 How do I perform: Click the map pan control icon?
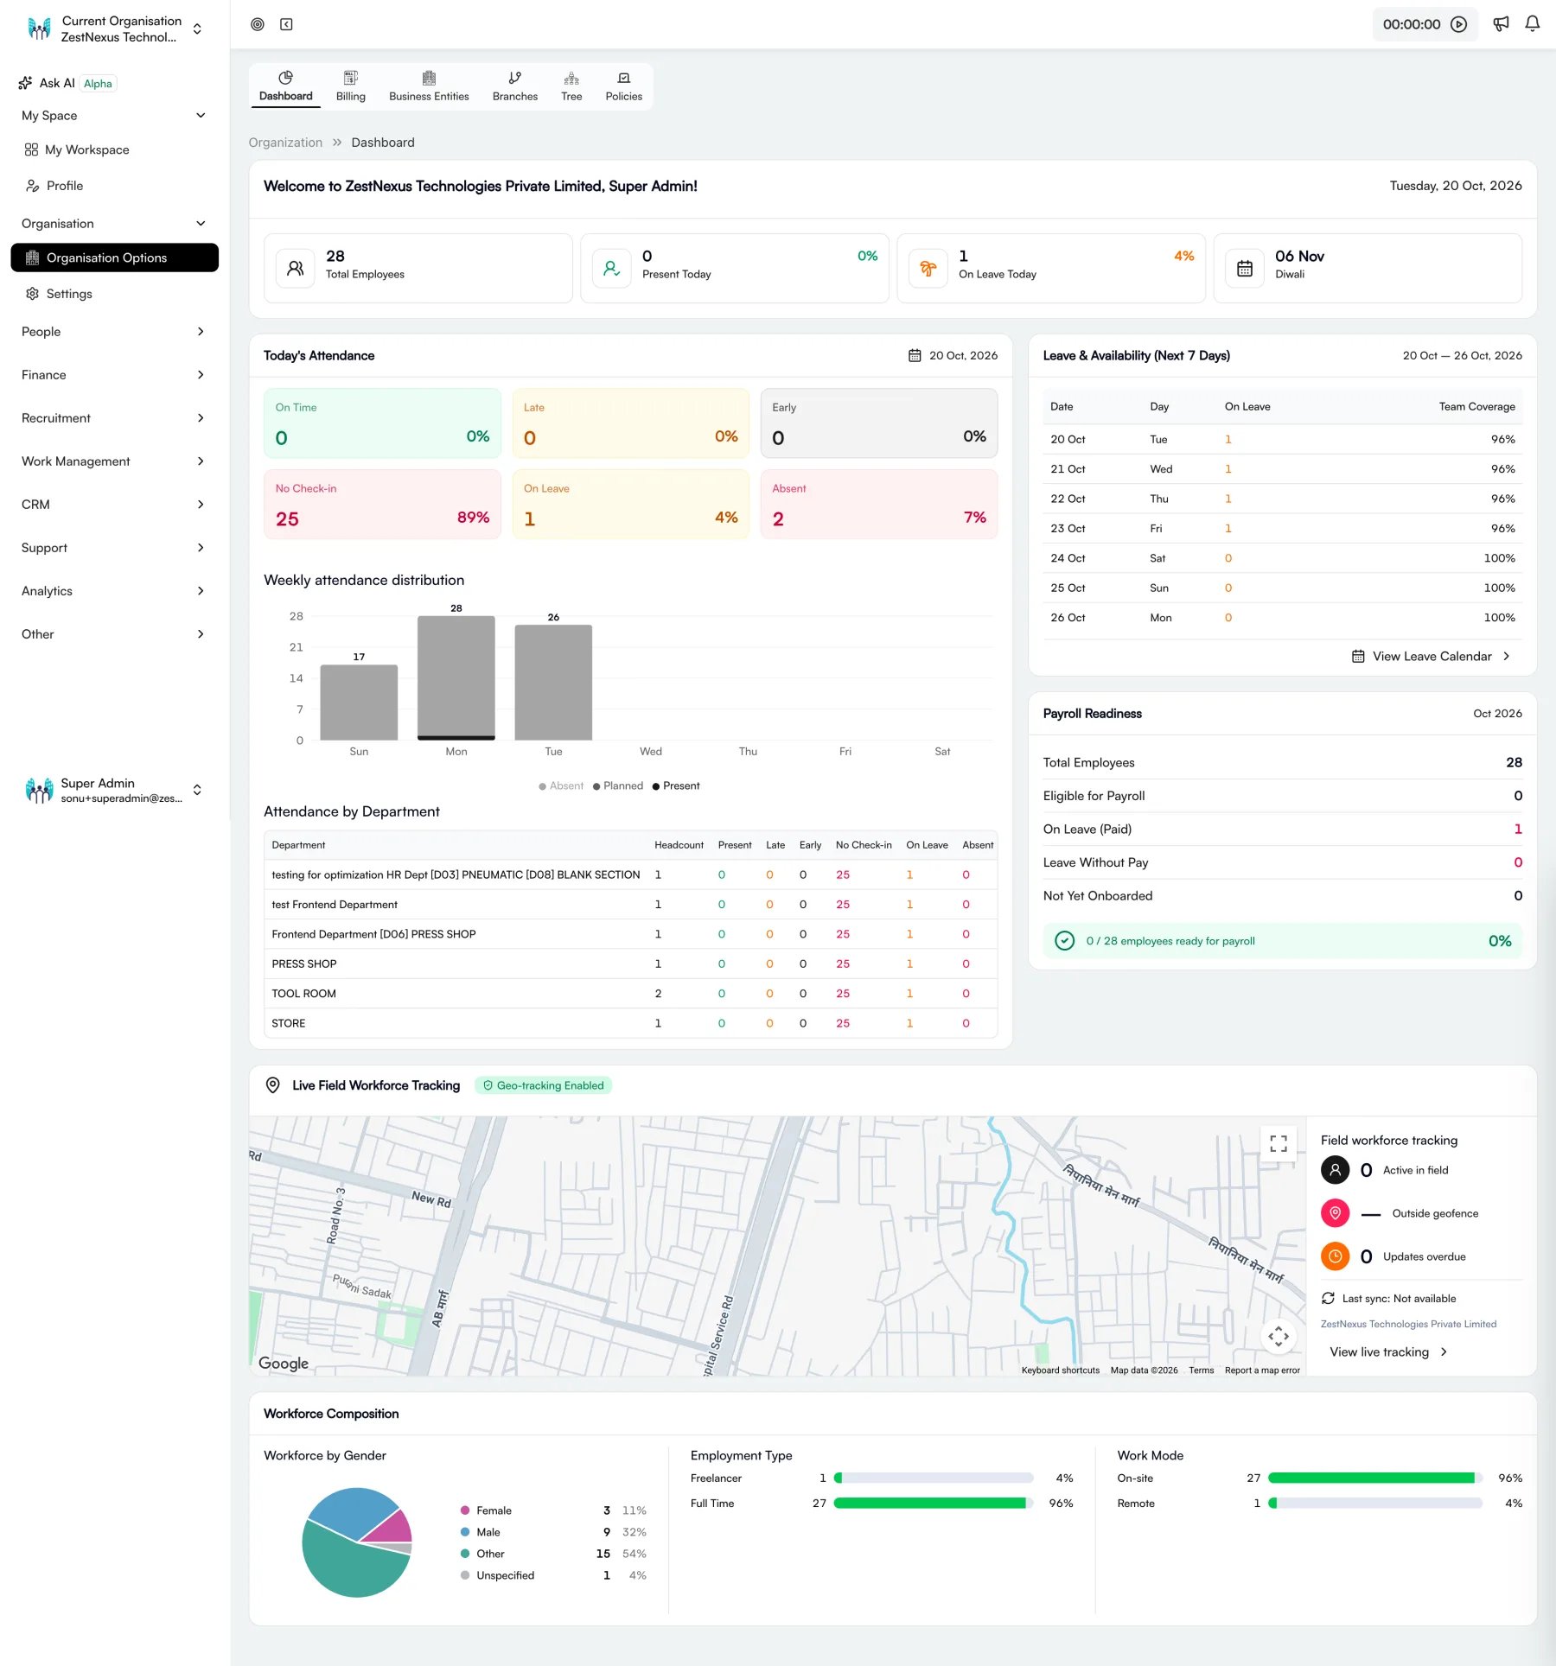point(1279,1337)
